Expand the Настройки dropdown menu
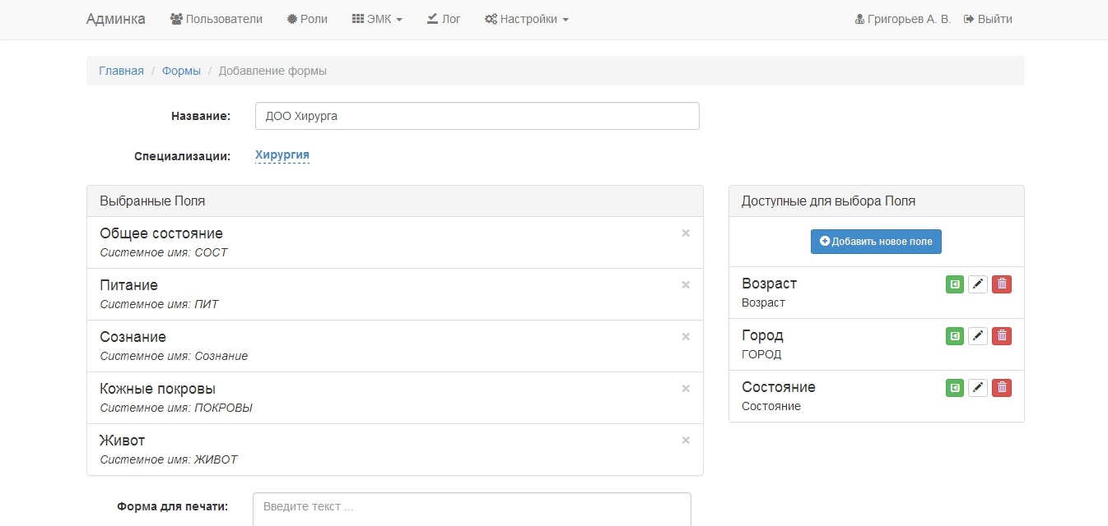The height and width of the screenshot is (526, 1108). [x=527, y=19]
